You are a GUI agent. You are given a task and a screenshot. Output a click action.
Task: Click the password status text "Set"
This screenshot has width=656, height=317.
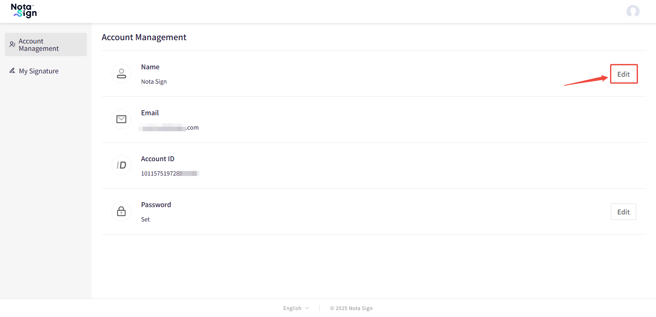(145, 219)
